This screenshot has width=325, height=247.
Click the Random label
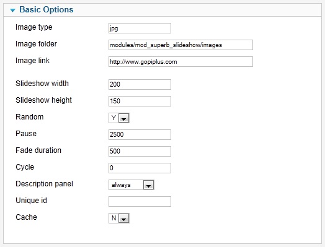29,117
